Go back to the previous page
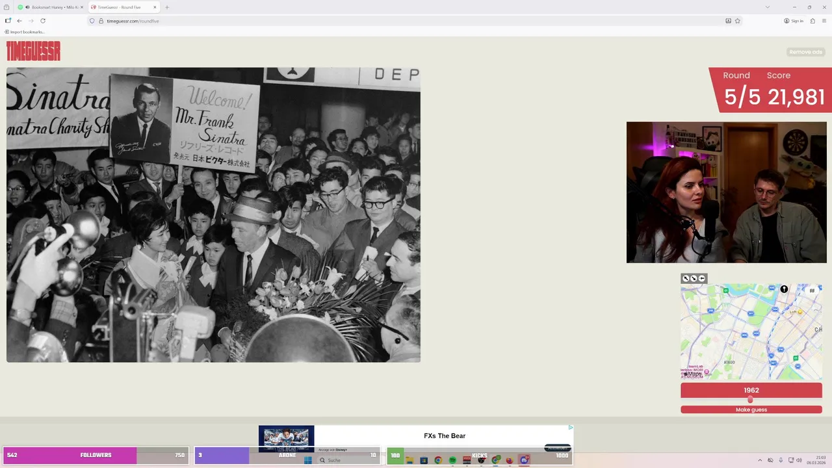The image size is (832, 468). 19,21
